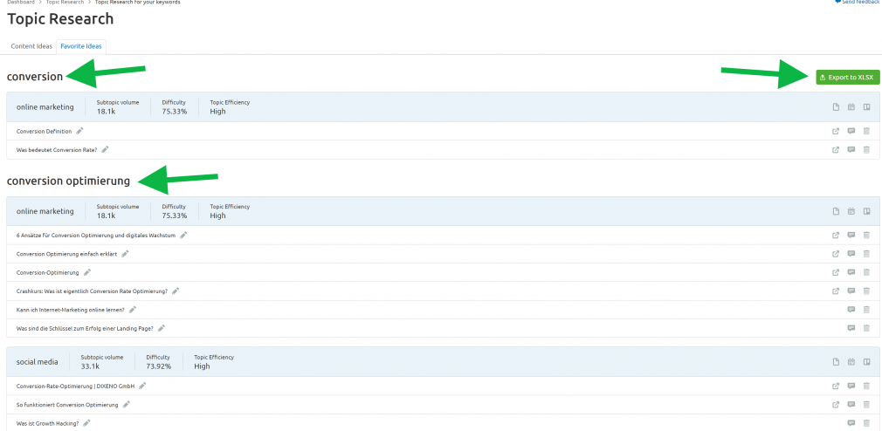The image size is (882, 431).
Task: Click the Conversion Definition idea title
Action: click(44, 131)
